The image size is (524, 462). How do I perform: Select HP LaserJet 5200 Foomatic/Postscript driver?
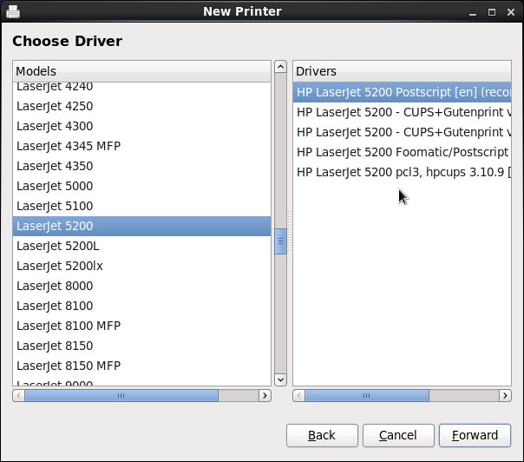point(403,152)
